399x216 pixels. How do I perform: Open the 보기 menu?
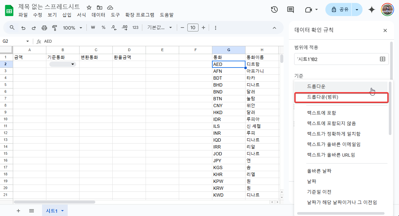click(52, 15)
